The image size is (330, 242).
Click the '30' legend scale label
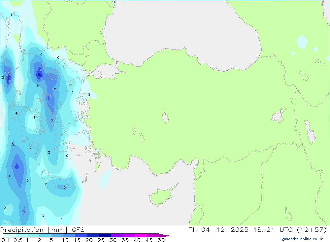[x=113, y=240]
